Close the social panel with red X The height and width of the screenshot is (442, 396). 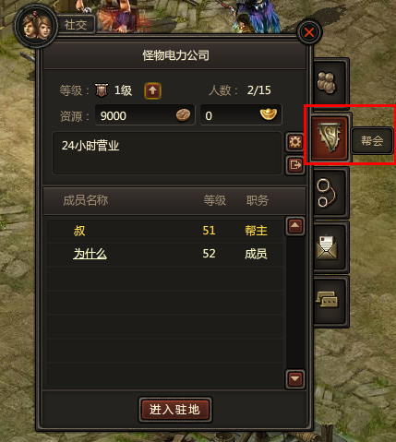coord(309,32)
